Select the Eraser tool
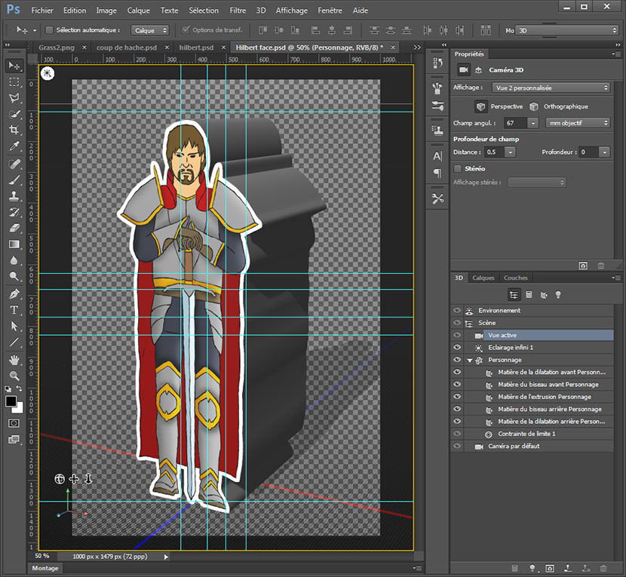626x577 pixels. pos(14,228)
